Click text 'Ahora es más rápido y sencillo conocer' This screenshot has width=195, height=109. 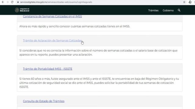point(44,26)
